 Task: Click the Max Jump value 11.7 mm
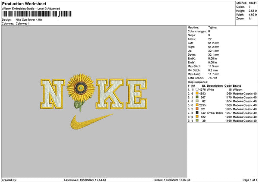point(214,74)
